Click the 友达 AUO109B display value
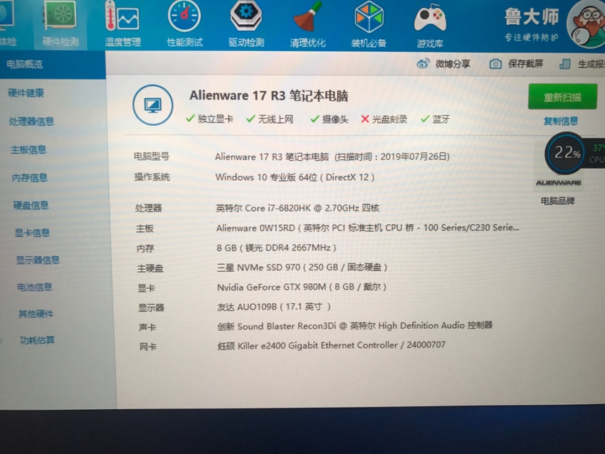 point(274,307)
